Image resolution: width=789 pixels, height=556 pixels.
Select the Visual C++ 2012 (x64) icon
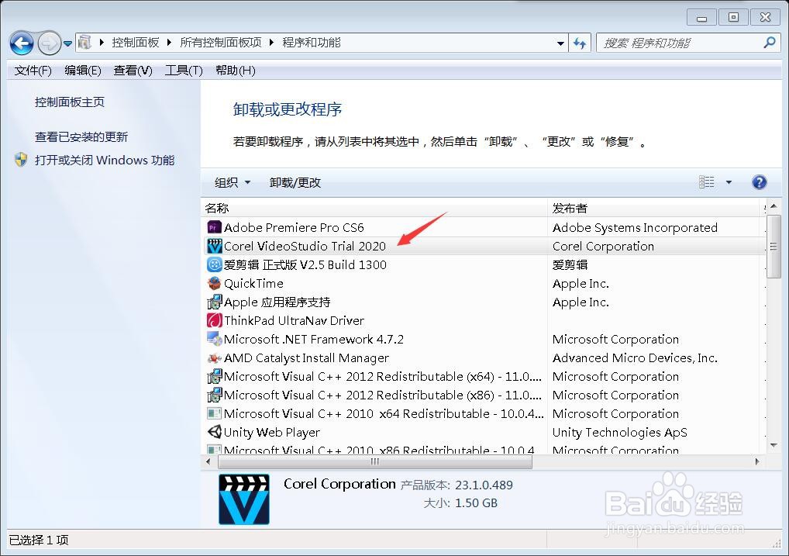click(x=215, y=376)
